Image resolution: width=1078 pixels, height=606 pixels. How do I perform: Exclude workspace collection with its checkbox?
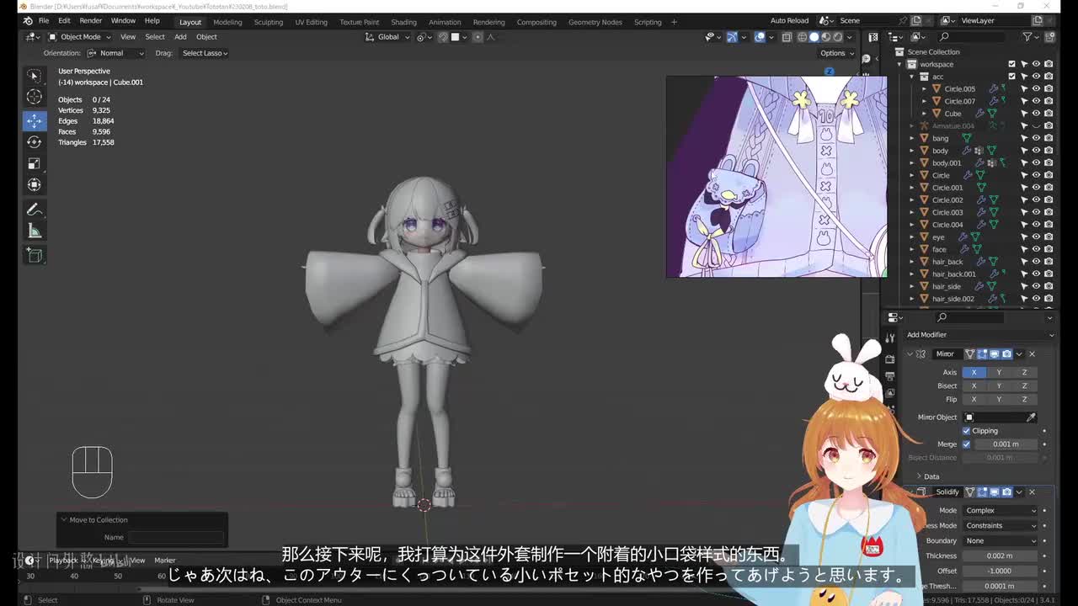pos(1011,64)
